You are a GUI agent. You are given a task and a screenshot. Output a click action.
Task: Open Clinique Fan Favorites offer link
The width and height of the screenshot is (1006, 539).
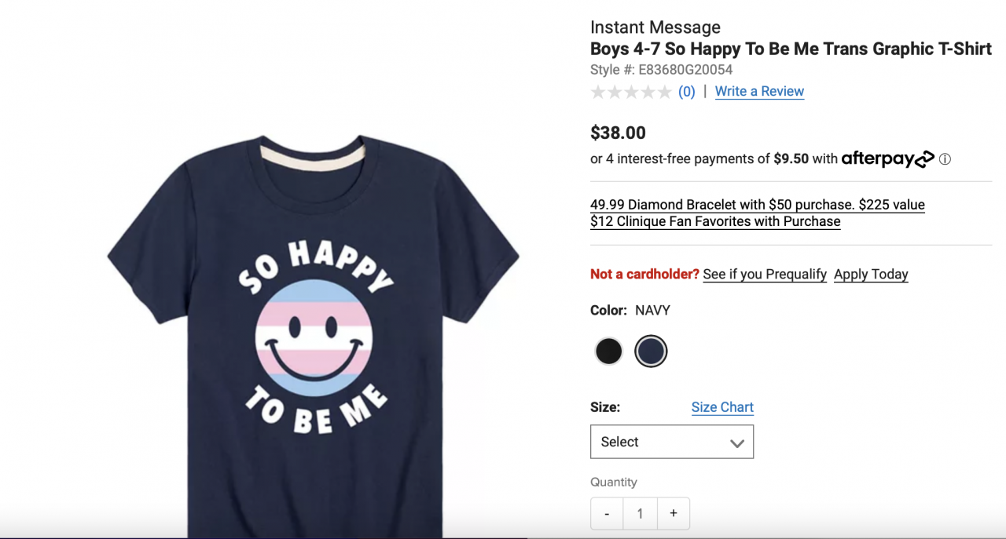coord(715,221)
